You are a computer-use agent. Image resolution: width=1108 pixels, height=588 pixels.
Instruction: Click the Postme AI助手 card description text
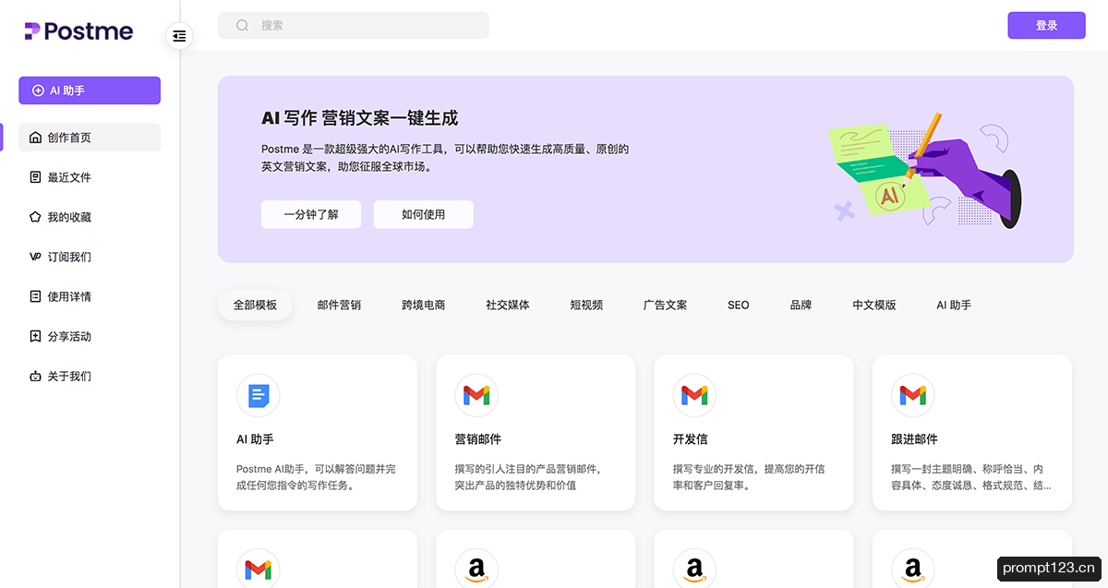316,476
